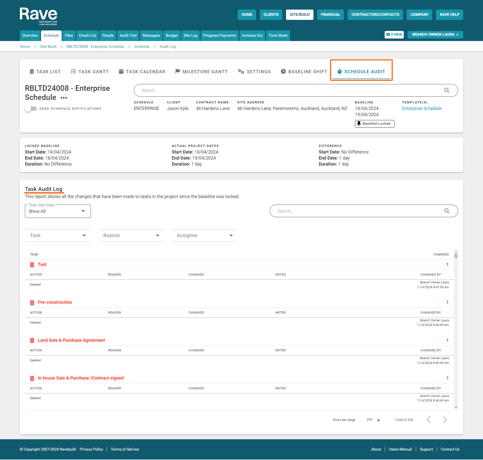Click the trash icon beside Test task

coord(32,265)
